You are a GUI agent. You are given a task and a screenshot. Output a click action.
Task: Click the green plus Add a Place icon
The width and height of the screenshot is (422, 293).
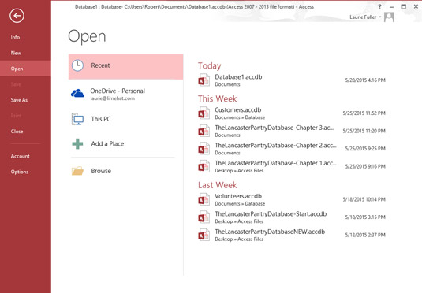tap(77, 144)
